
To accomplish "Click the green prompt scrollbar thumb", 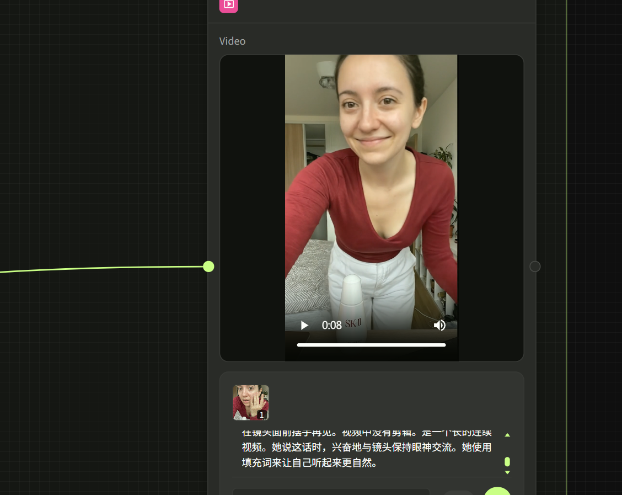I will [x=507, y=462].
